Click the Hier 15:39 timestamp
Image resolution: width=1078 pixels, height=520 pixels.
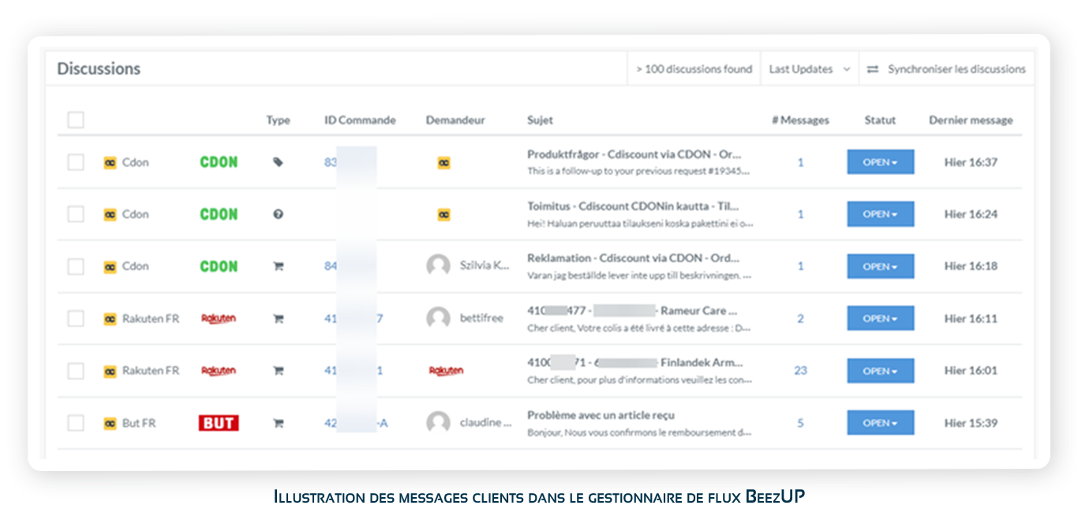point(971,423)
